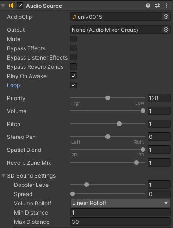Open Audio Source help reference icon
The image size is (173, 228).
(x=148, y=6)
